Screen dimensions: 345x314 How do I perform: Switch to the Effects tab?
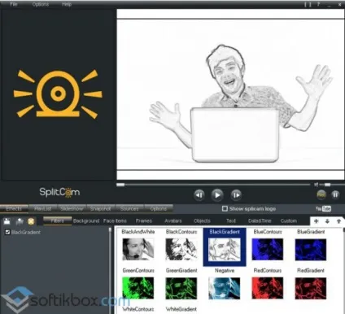(14, 209)
